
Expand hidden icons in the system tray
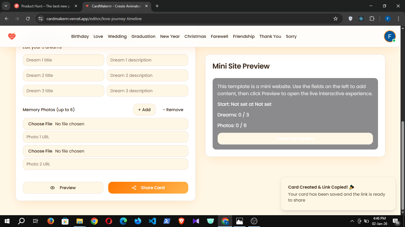(x=352, y=221)
